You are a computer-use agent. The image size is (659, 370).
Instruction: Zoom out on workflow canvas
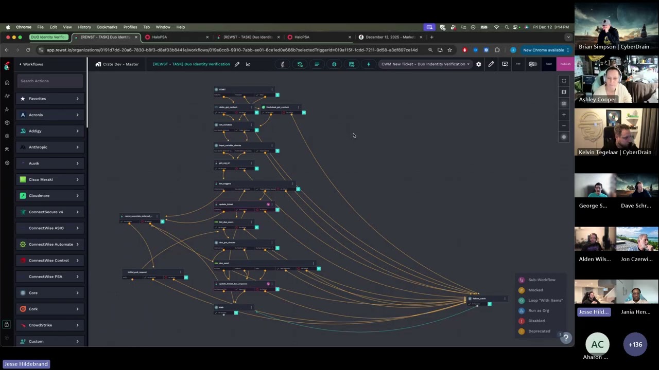pos(564,126)
